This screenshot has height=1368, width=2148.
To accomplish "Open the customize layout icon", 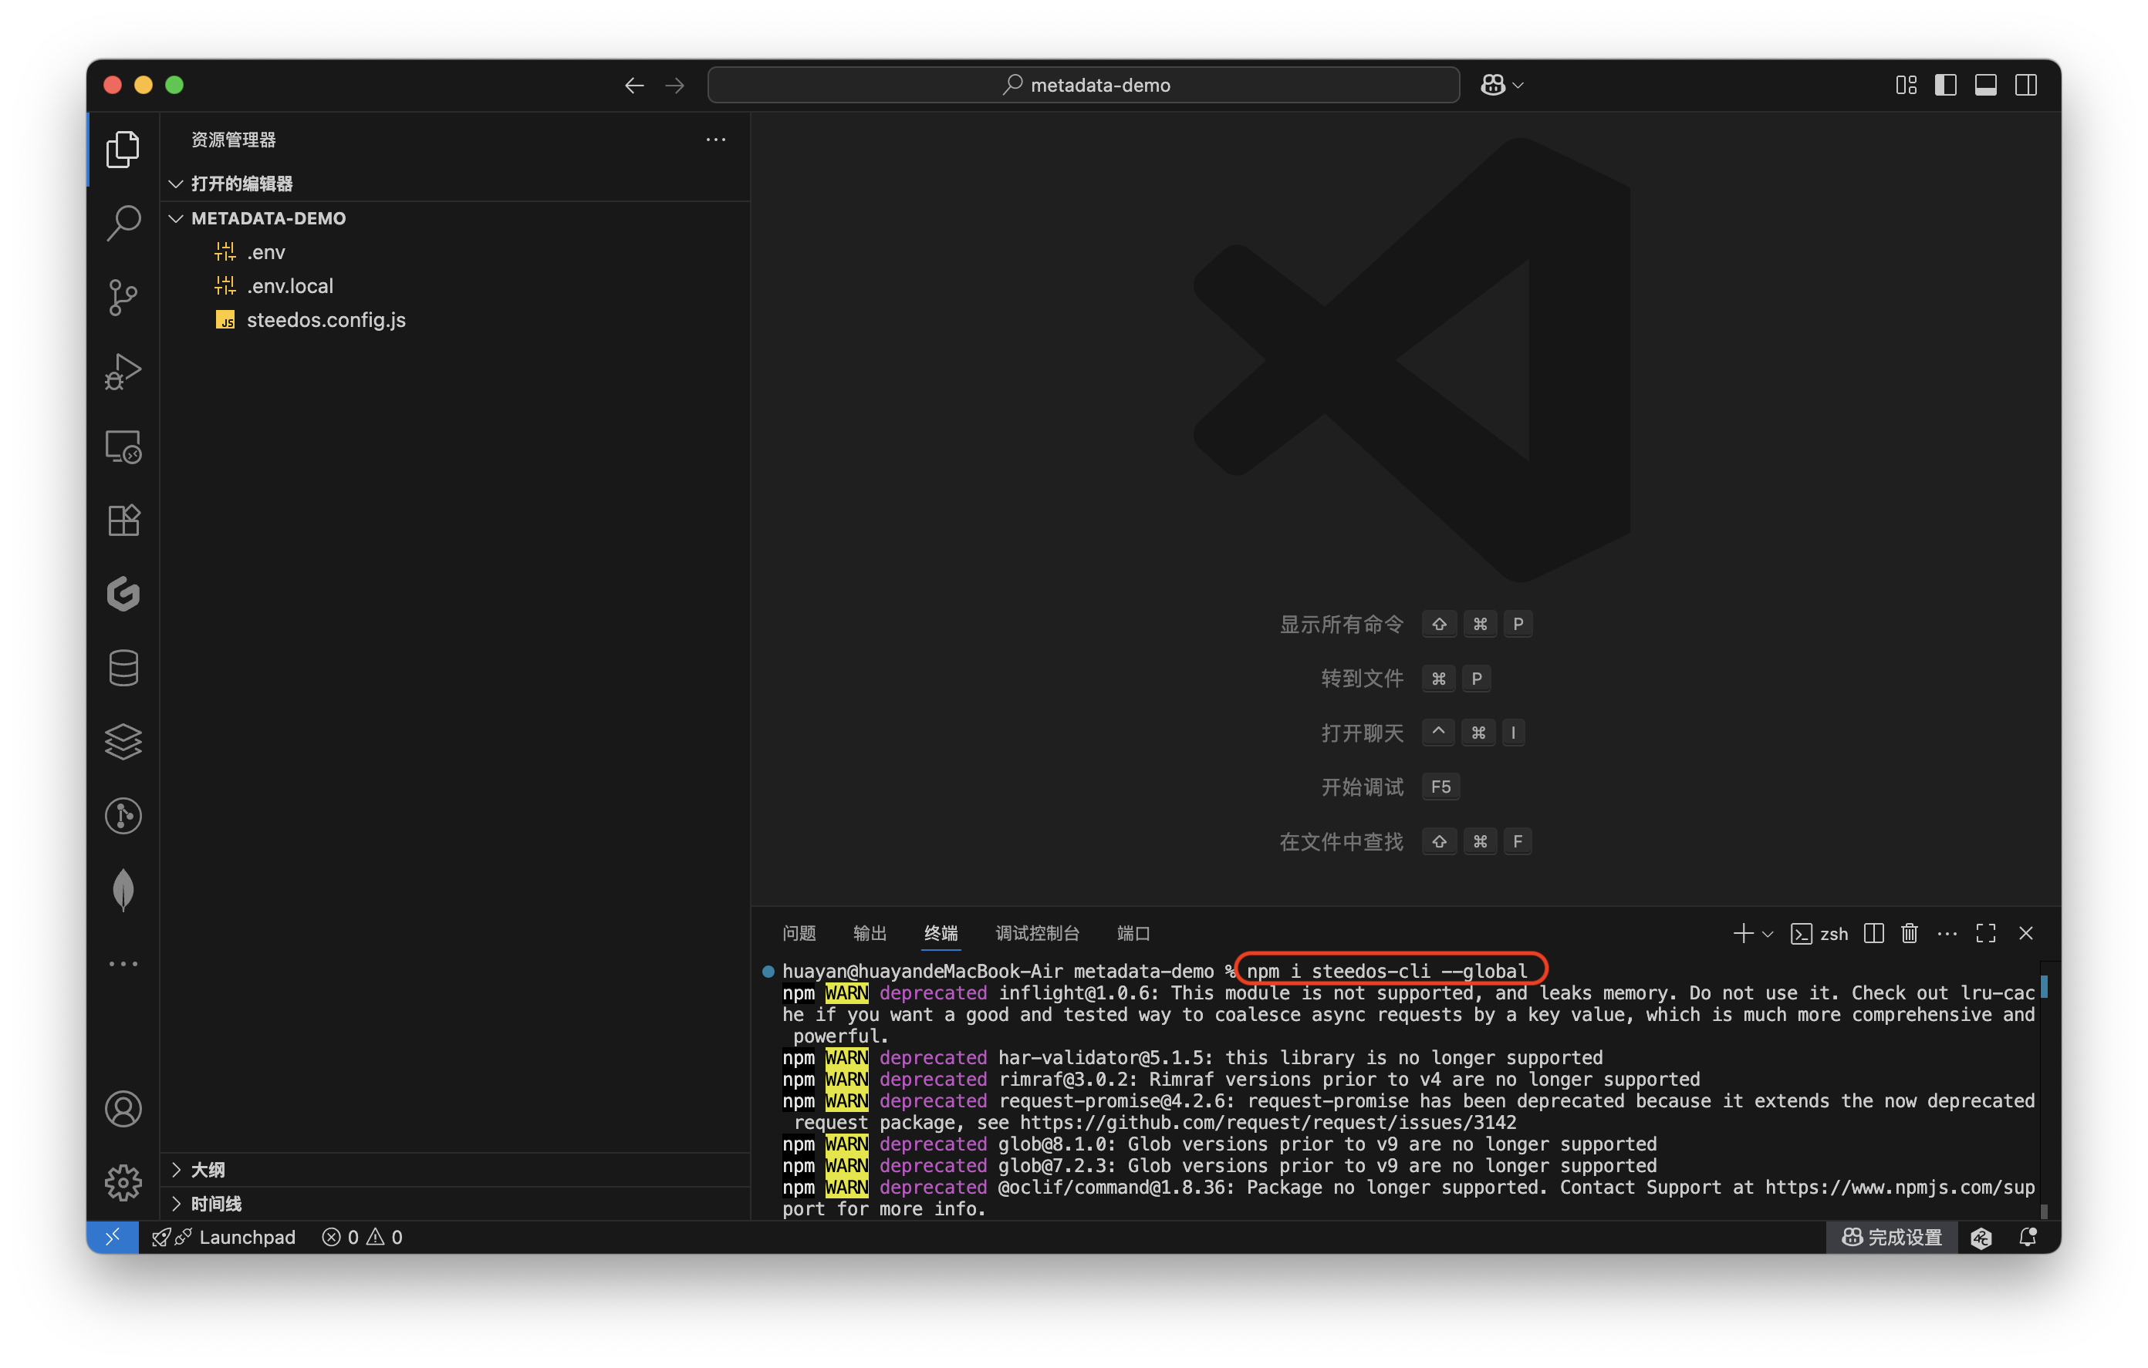I will point(1907,85).
